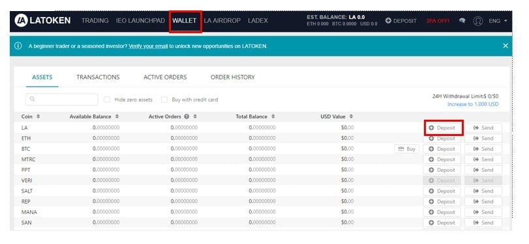Click Send for MANA coin
529x244 pixels.
483,212
